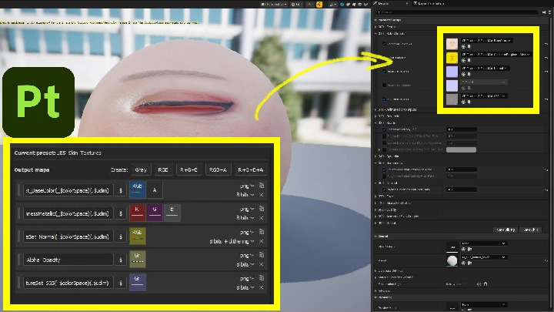This screenshot has width=554, height=312.
Task: Insert naming variable on Normal map row
Action: click(121, 237)
